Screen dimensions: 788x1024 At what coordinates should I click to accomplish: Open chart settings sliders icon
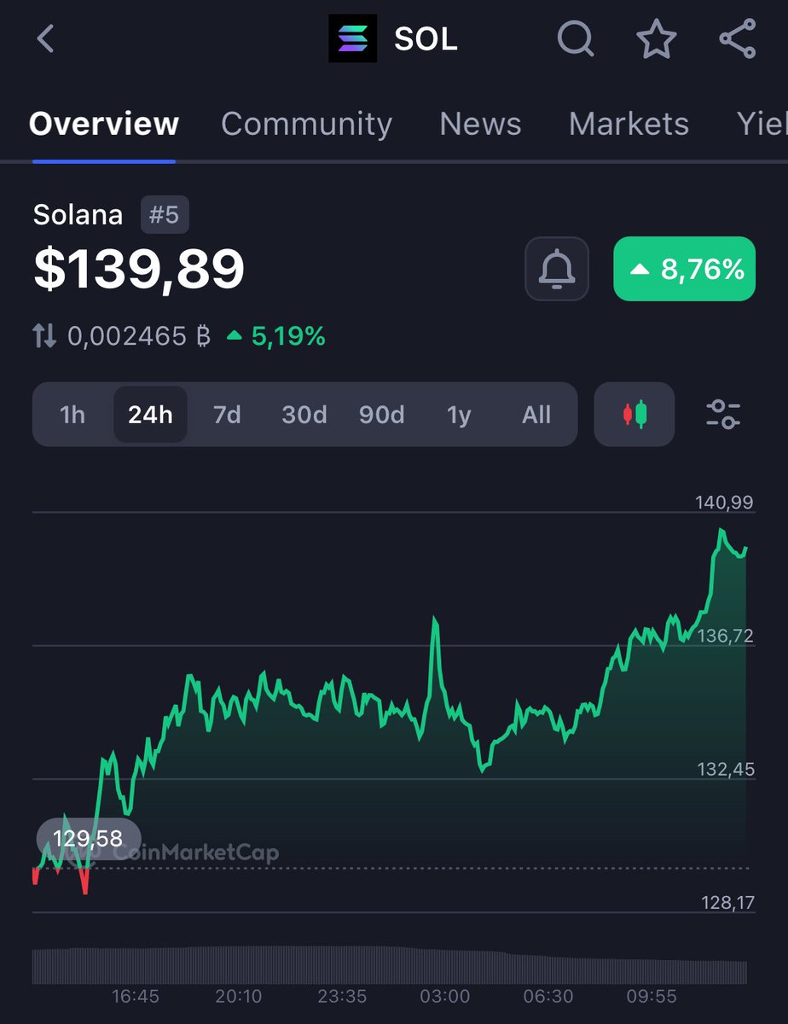(x=723, y=415)
